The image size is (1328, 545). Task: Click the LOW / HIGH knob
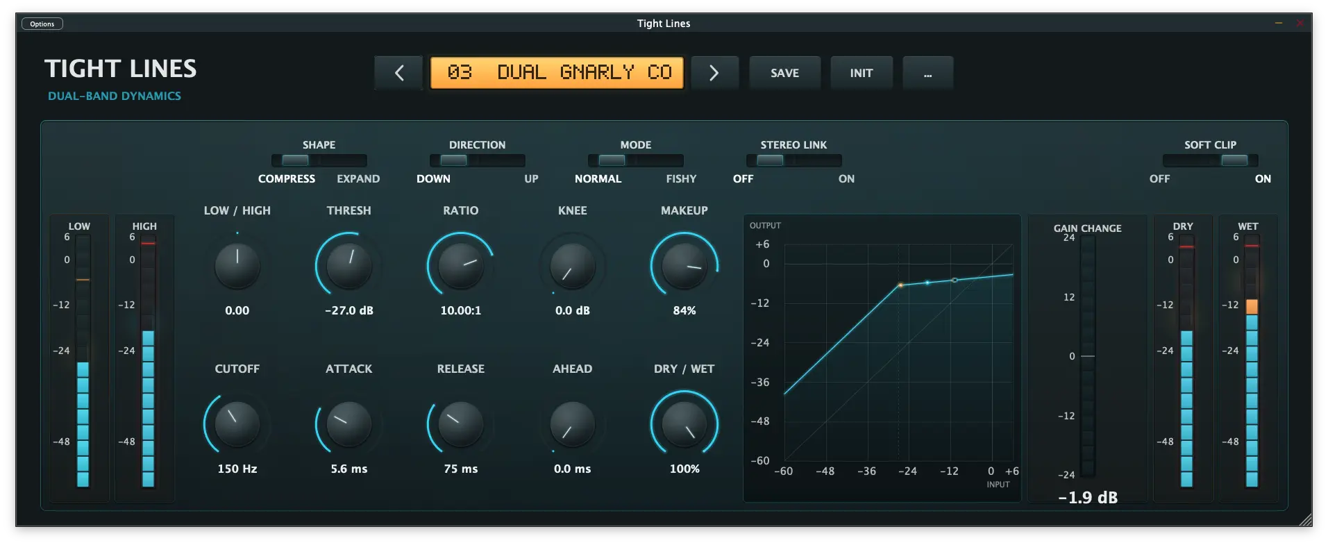pyautogui.click(x=237, y=266)
